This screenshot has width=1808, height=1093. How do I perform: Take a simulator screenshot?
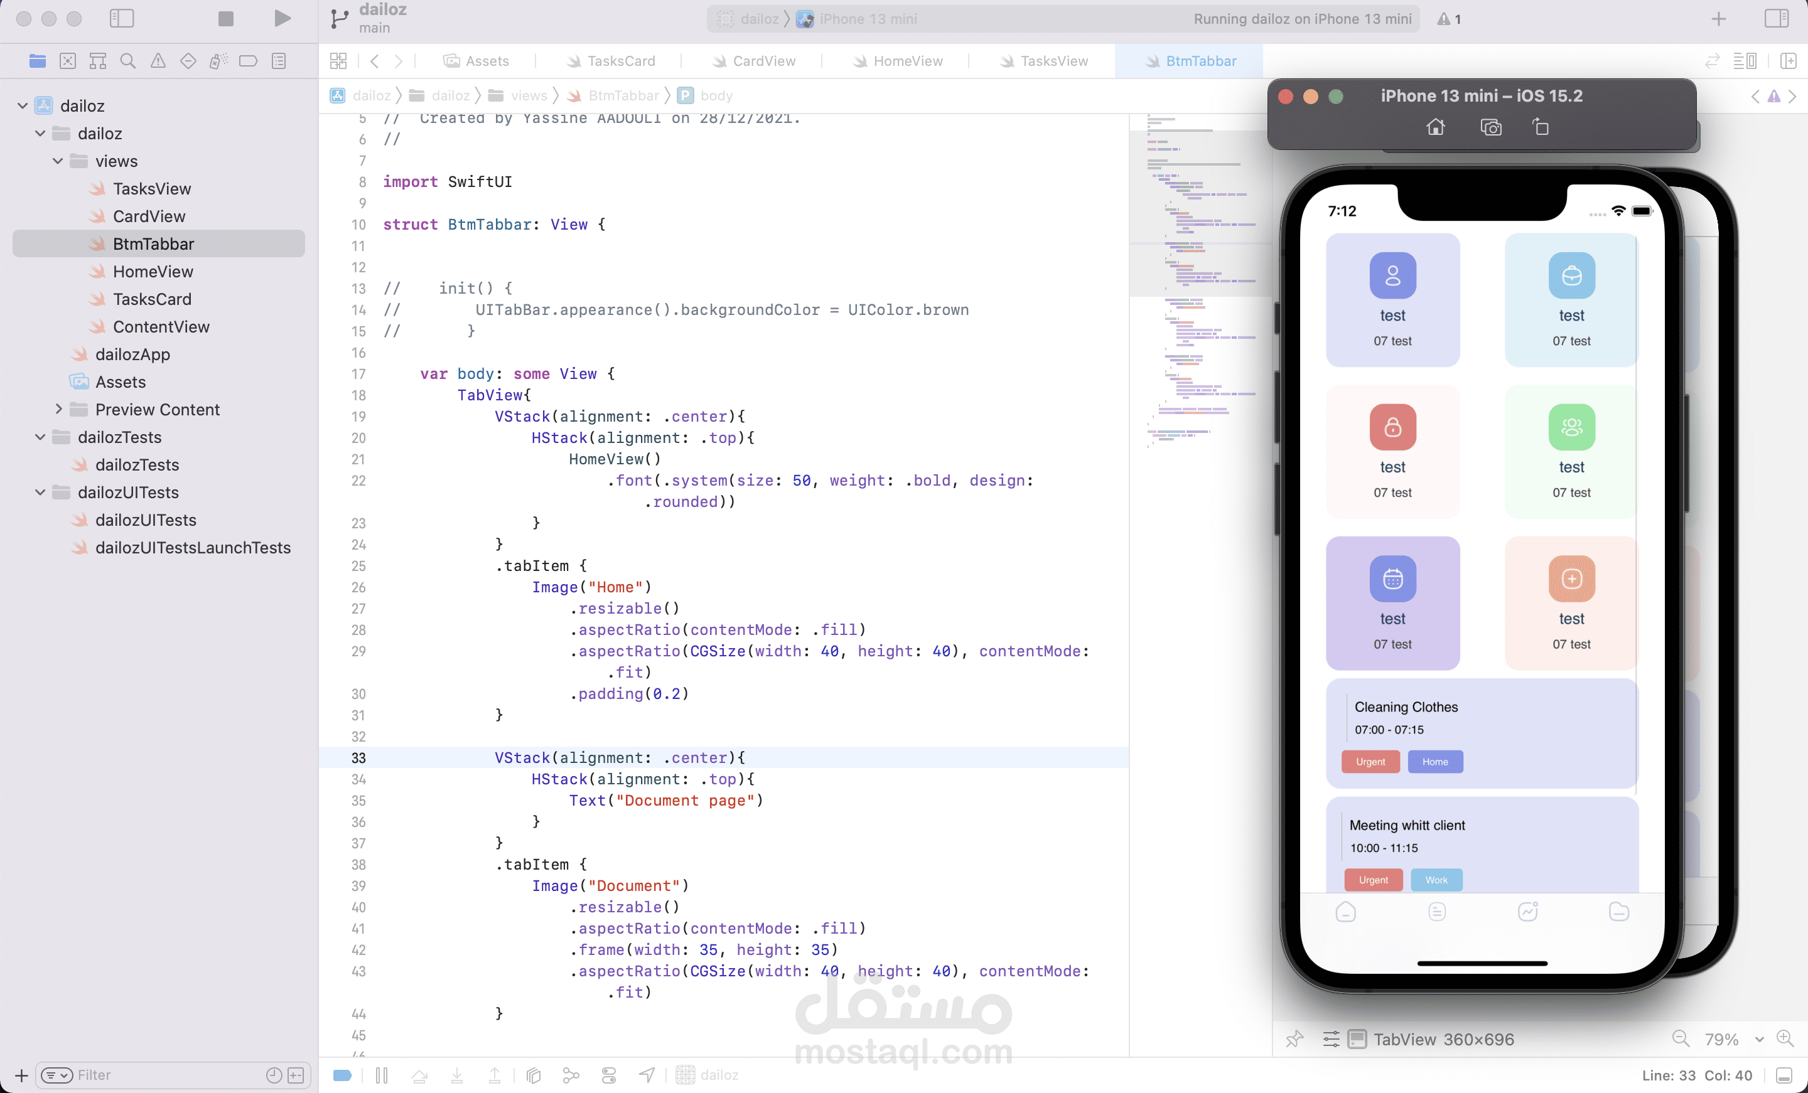pos(1490,127)
